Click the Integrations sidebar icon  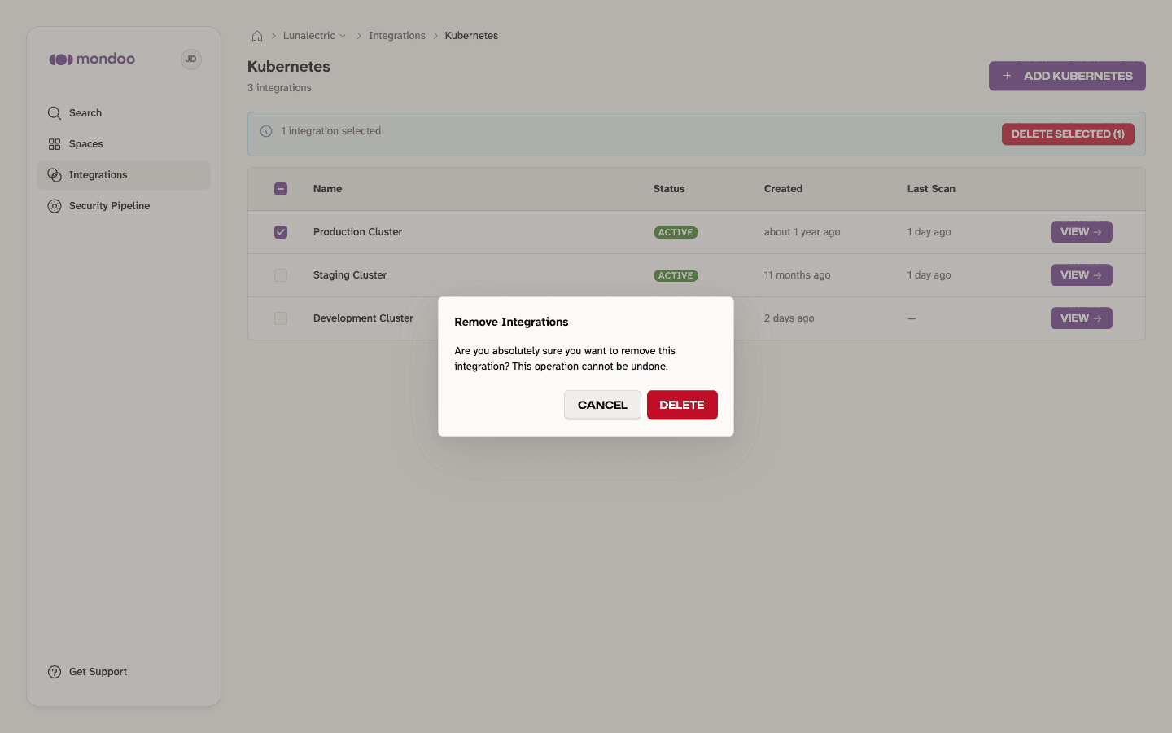tap(55, 175)
